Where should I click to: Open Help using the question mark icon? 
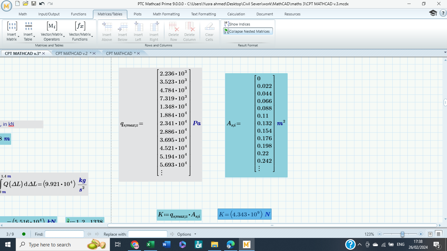tap(442, 13)
